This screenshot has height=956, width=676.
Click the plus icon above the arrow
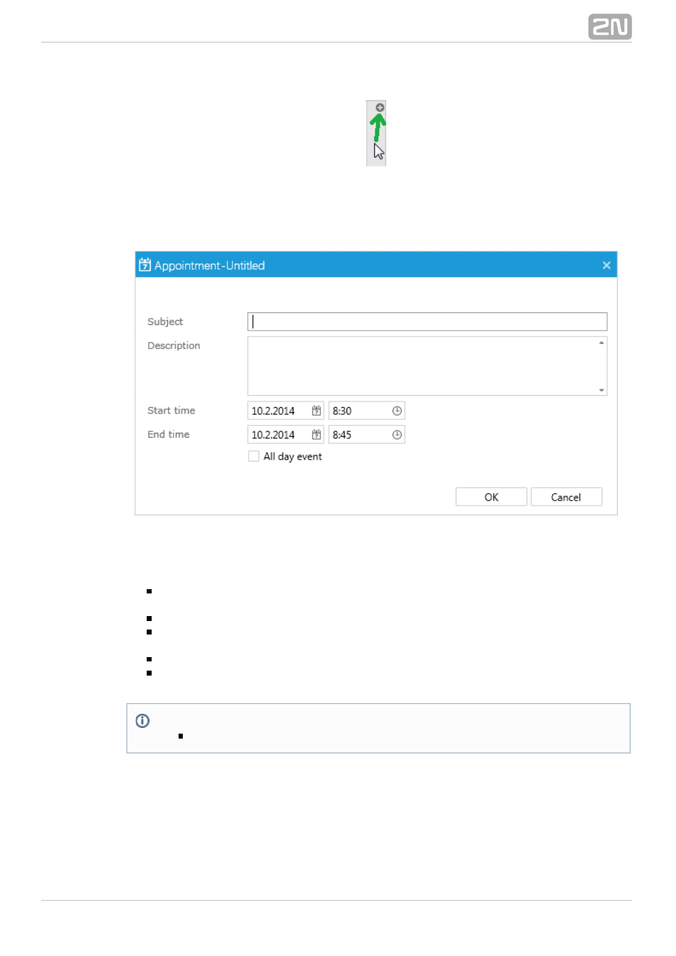(380, 108)
